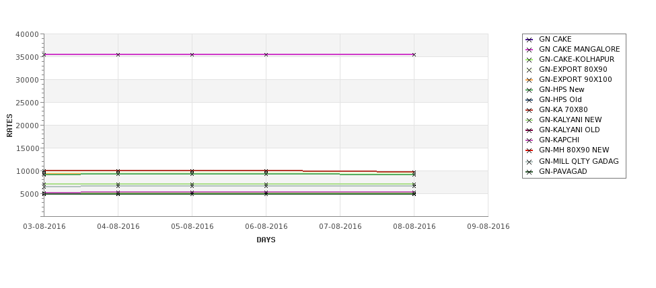Select the GN-KALYANI OLD legend label

click(x=569, y=130)
